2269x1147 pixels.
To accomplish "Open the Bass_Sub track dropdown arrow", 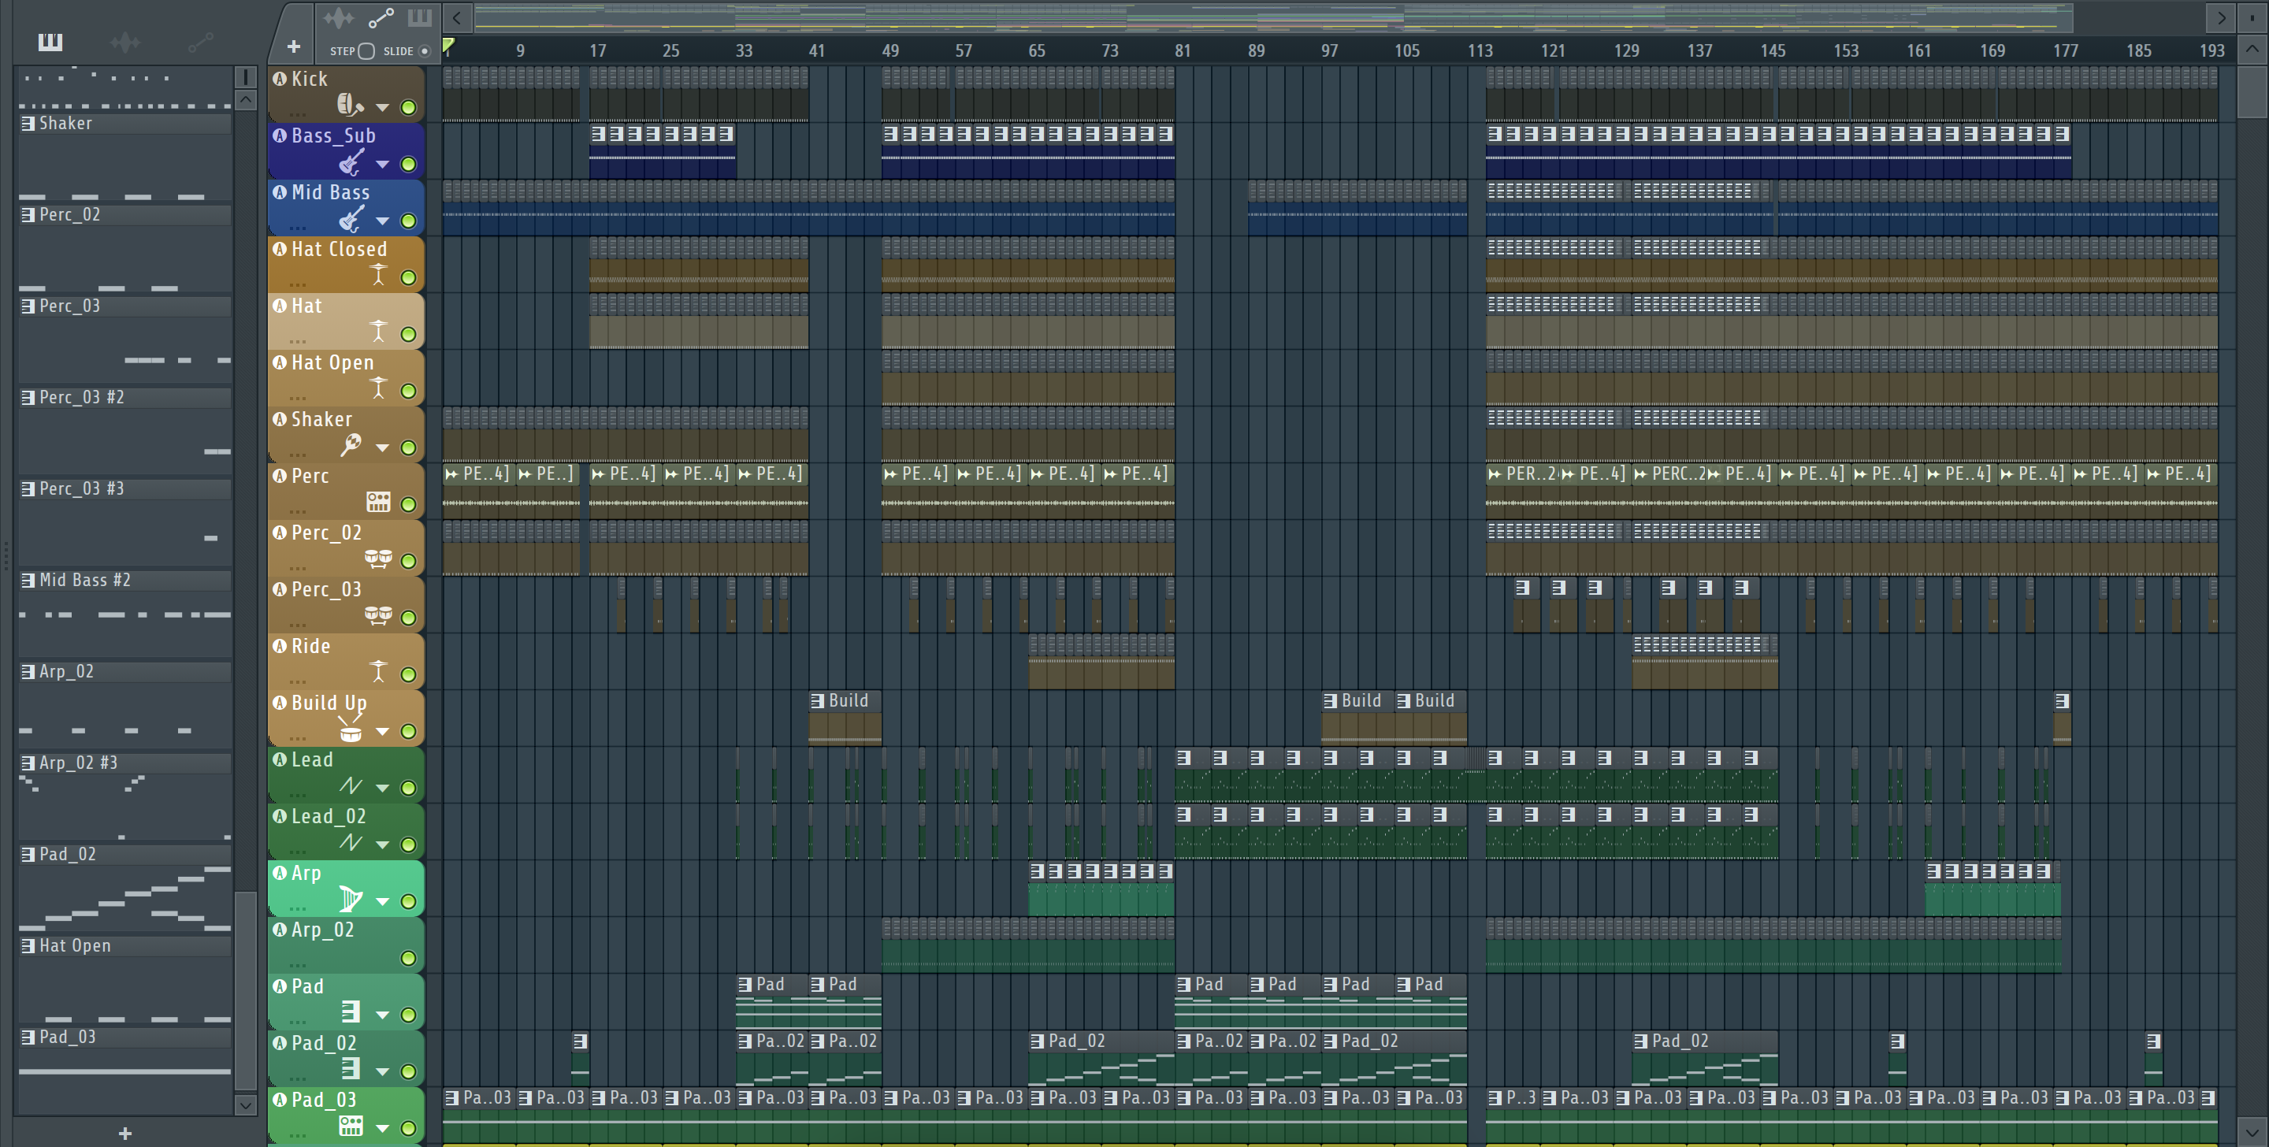I will pyautogui.click(x=383, y=165).
